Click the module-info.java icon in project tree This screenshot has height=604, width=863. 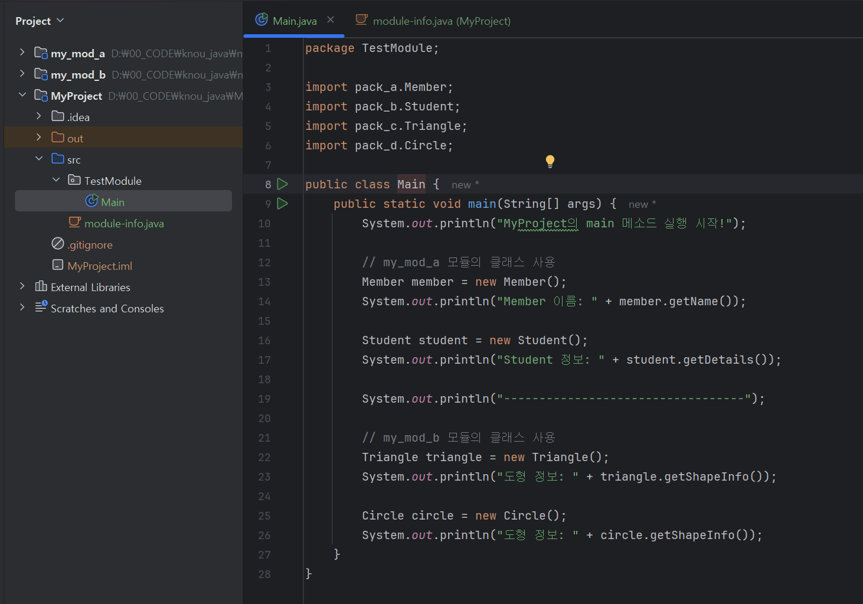pyautogui.click(x=74, y=223)
